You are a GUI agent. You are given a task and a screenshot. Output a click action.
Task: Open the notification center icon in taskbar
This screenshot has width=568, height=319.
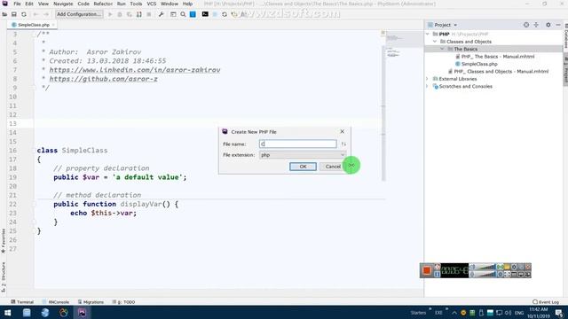(560, 313)
